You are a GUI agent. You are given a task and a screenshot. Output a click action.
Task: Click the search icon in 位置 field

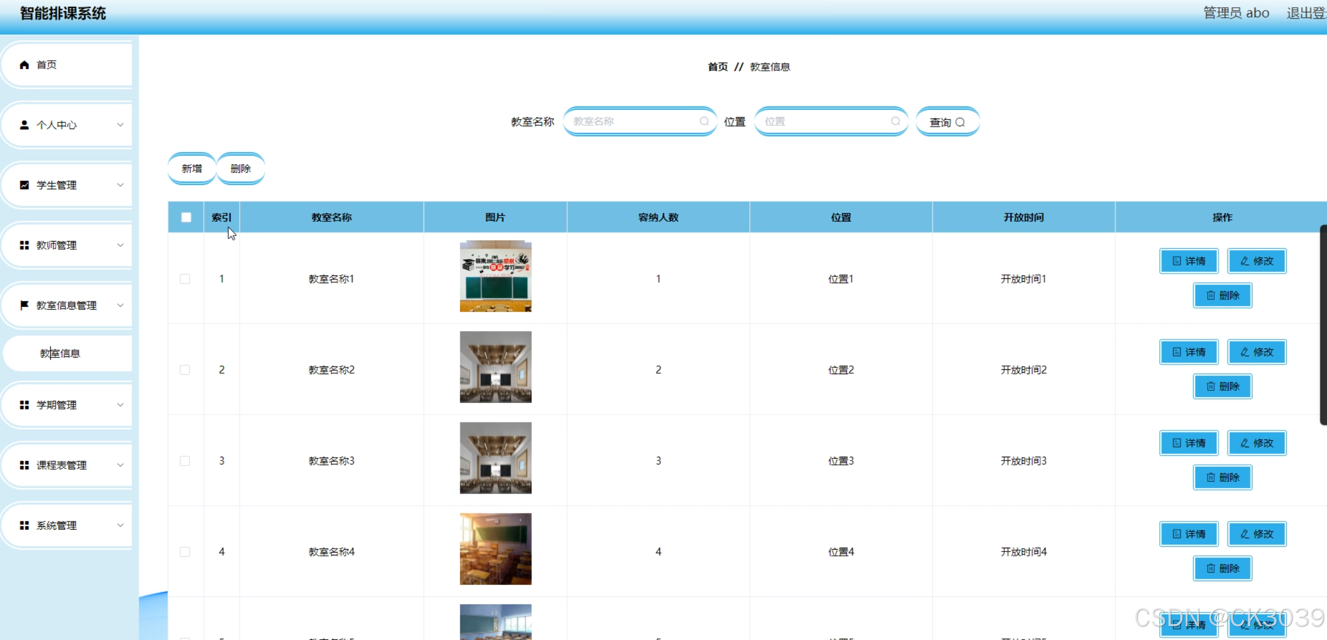[895, 121]
